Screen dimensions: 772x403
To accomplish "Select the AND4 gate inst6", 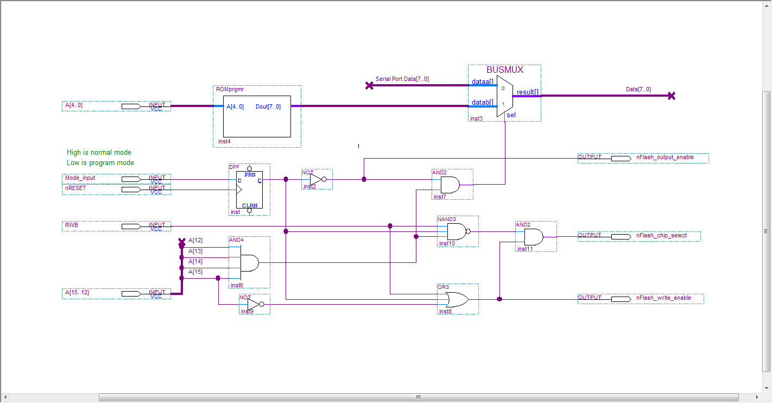I will coord(248,263).
